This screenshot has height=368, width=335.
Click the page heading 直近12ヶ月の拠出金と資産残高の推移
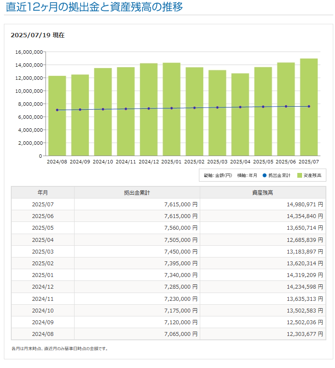coord(94,7)
